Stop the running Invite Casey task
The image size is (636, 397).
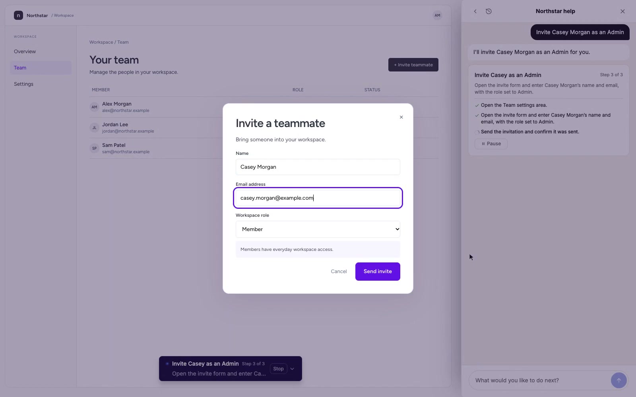tap(278, 369)
